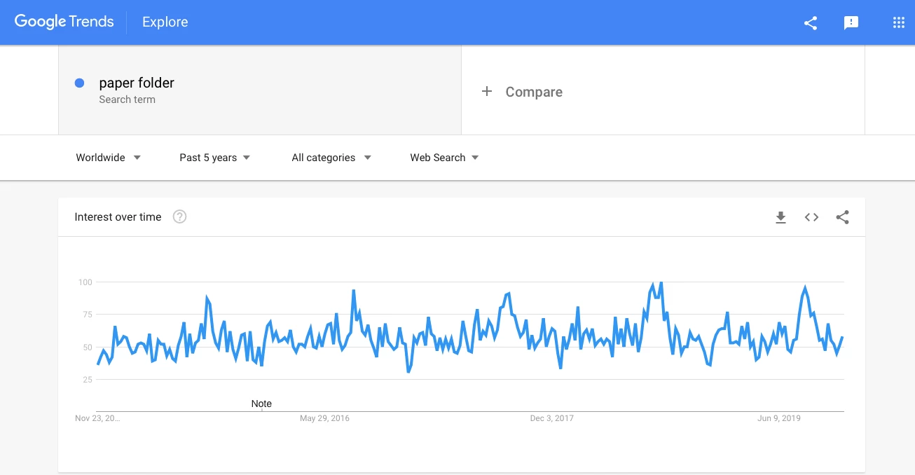Open the Worldwide region dropdown
This screenshot has height=475, width=915.
coord(109,158)
